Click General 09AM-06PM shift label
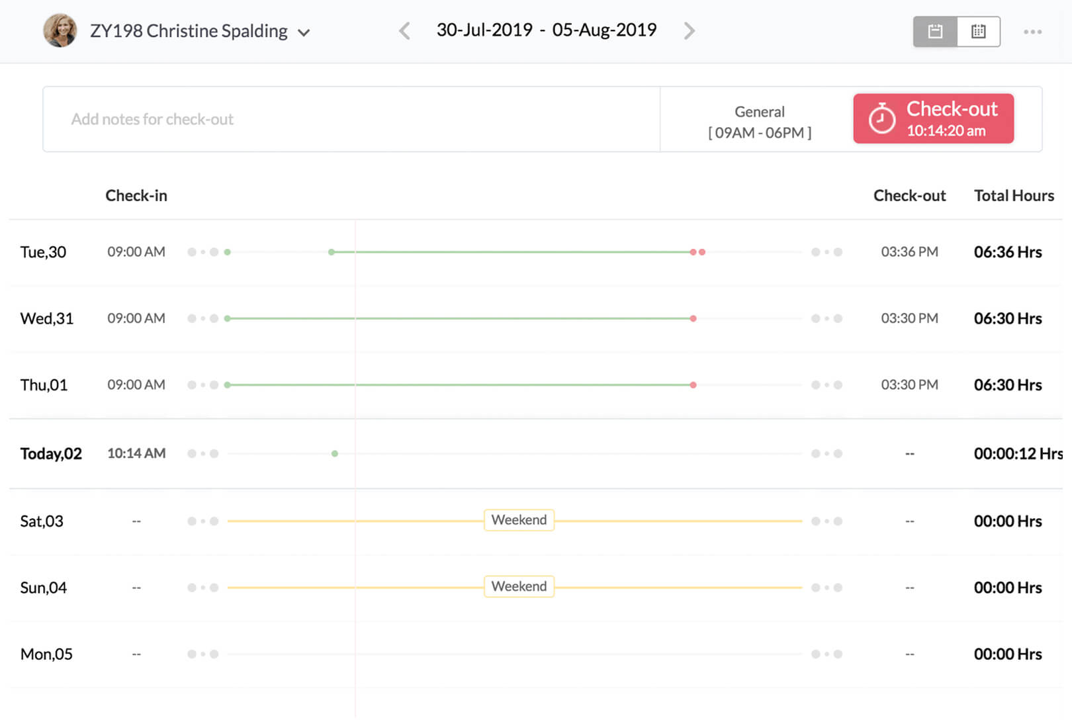Viewport: 1072px width, 728px height. tap(759, 122)
